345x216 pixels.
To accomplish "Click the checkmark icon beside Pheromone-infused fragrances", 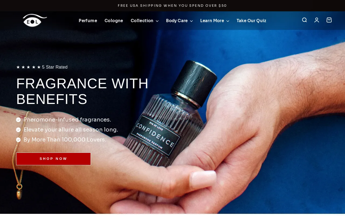I will 18,120.
